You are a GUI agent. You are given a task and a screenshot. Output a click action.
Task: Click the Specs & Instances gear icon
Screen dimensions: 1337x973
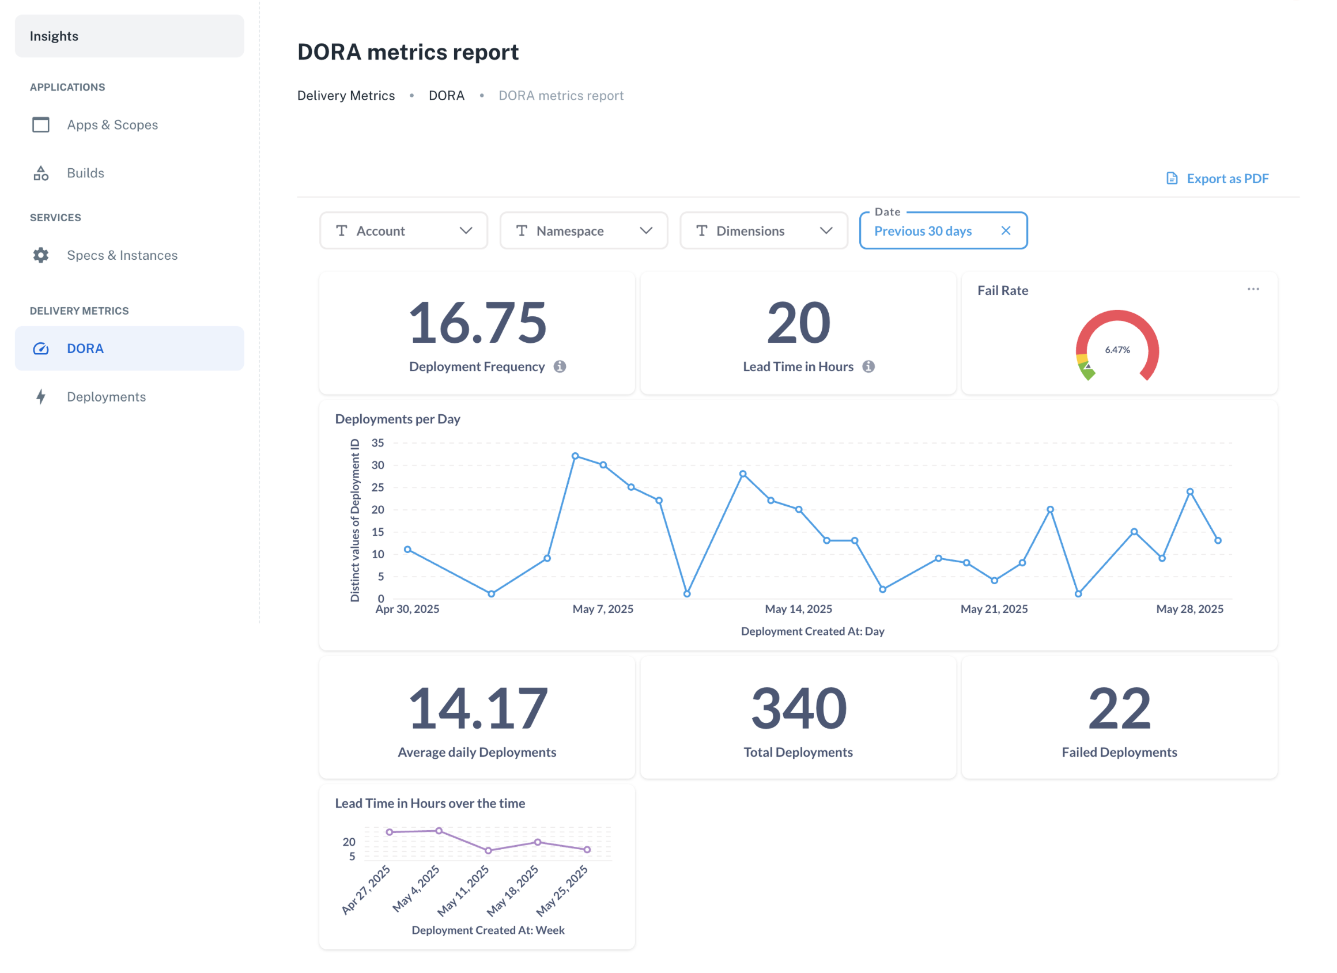click(40, 255)
